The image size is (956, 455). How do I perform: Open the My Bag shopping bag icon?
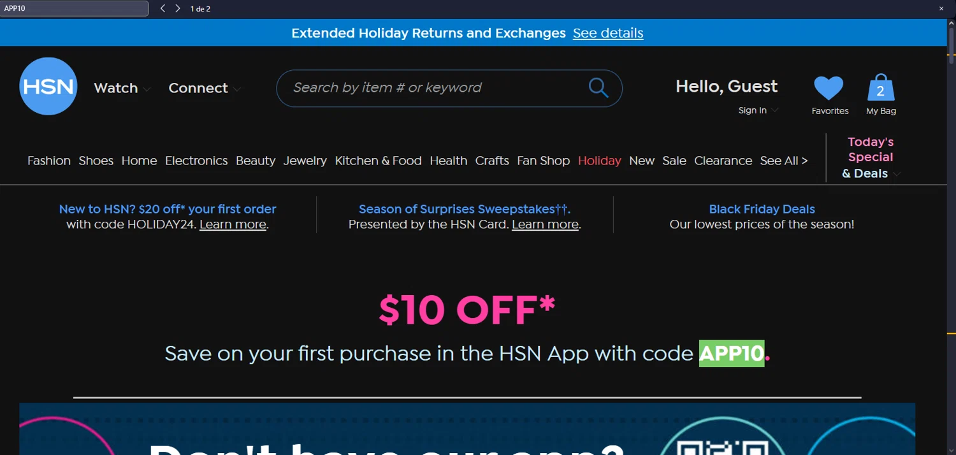pyautogui.click(x=881, y=89)
